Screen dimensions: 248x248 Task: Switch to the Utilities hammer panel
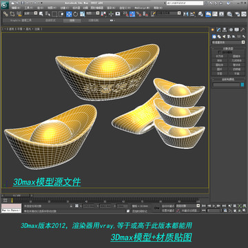[x=242, y=30]
